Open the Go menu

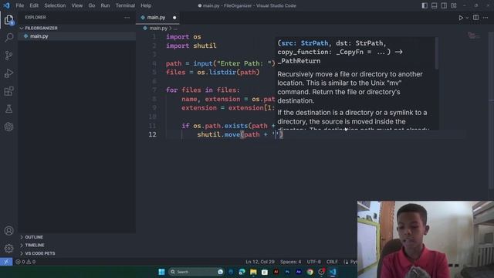pyautogui.click(x=92, y=5)
